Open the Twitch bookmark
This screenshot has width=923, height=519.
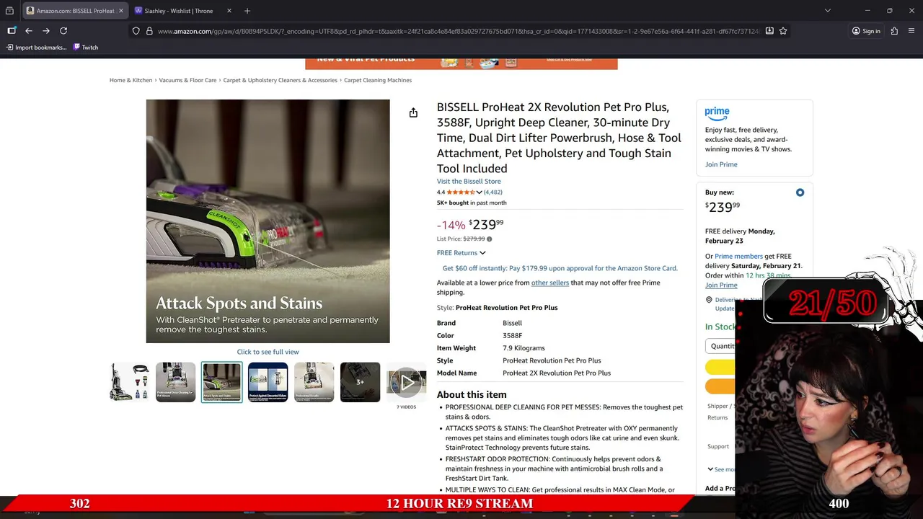click(85, 48)
